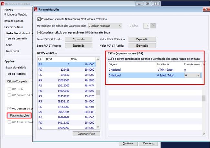Screen dimensions: 210x148
Task: Check the #05 Decreto option
Action: pyautogui.click(x=9, y=95)
